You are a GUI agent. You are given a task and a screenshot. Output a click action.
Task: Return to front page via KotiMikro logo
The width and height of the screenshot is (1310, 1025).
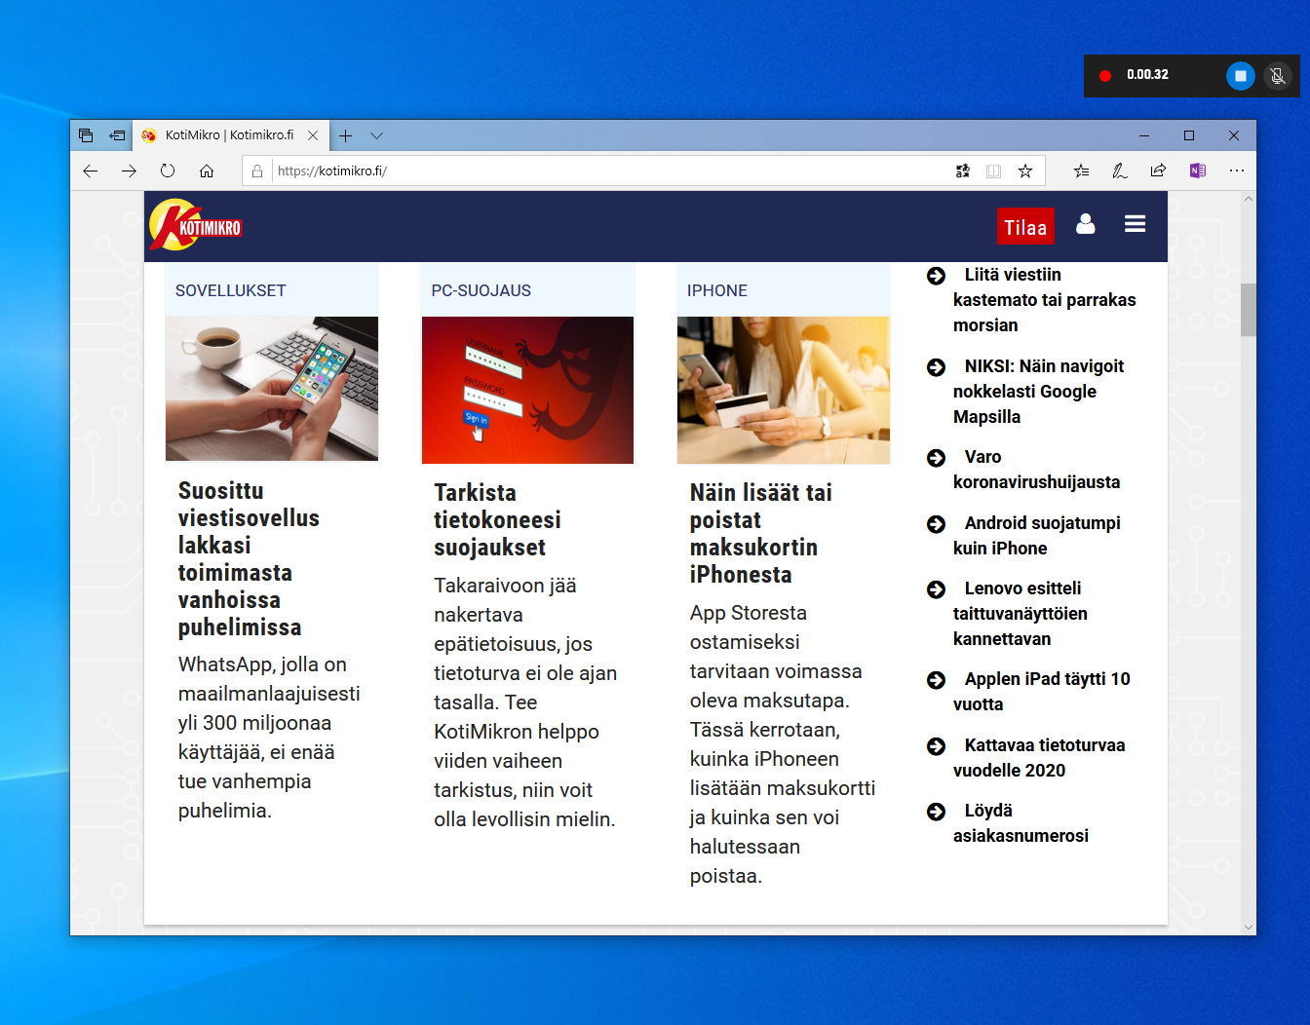(195, 224)
